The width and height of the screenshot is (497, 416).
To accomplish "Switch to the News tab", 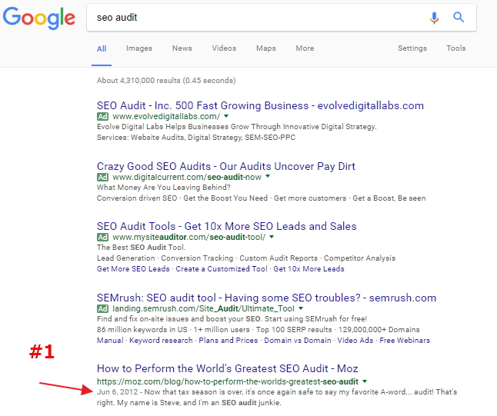I will click(182, 48).
